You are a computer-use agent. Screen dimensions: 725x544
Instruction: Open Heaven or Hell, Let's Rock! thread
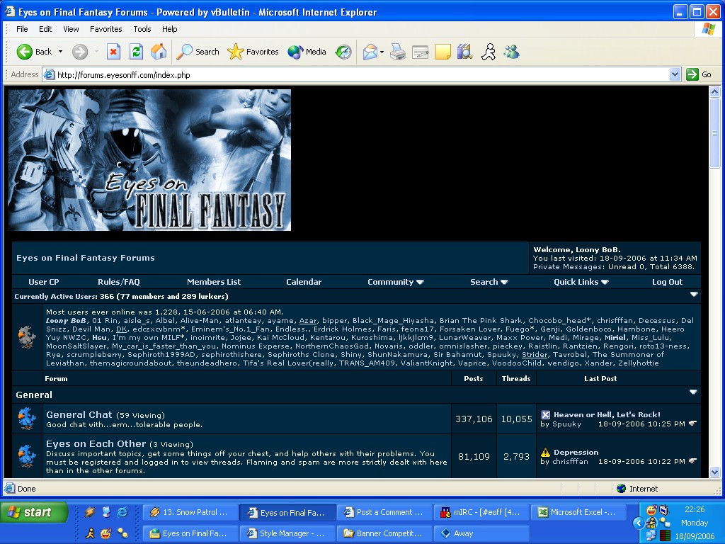point(607,414)
